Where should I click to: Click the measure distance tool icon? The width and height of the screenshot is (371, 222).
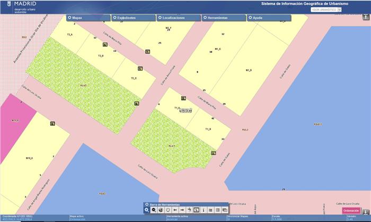tap(189, 210)
